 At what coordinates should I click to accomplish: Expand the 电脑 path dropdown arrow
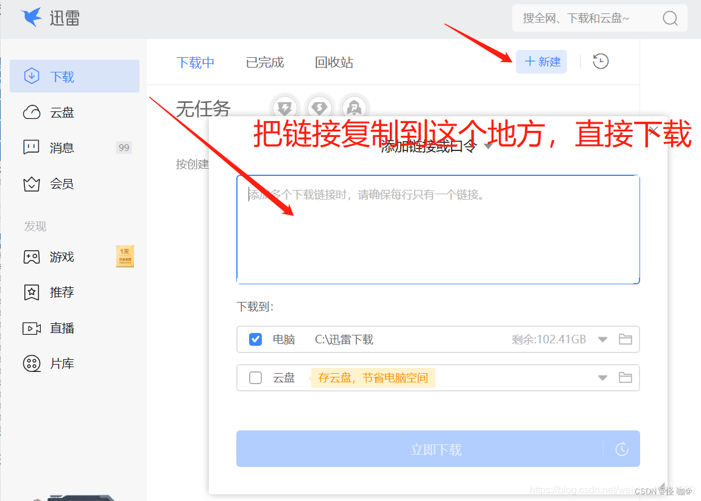point(603,340)
